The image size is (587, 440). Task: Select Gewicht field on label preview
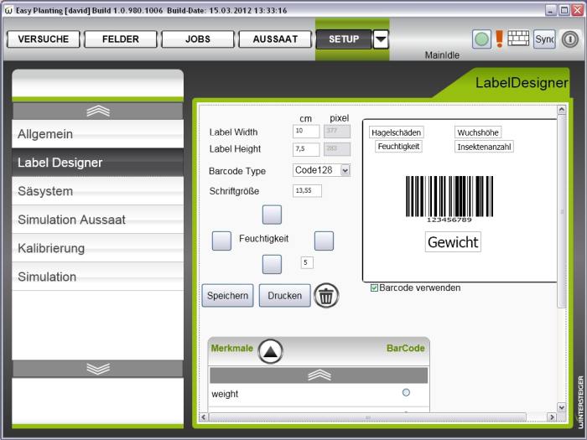453,242
